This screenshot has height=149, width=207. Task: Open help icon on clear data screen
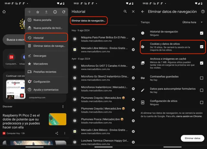point(203,12)
